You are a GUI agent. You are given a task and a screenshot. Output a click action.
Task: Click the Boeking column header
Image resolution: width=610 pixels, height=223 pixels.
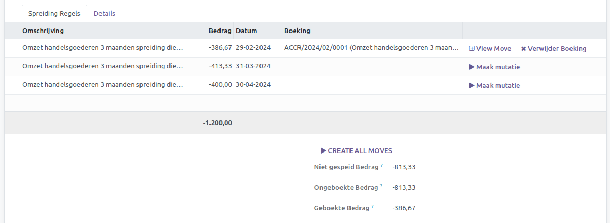[x=297, y=31]
